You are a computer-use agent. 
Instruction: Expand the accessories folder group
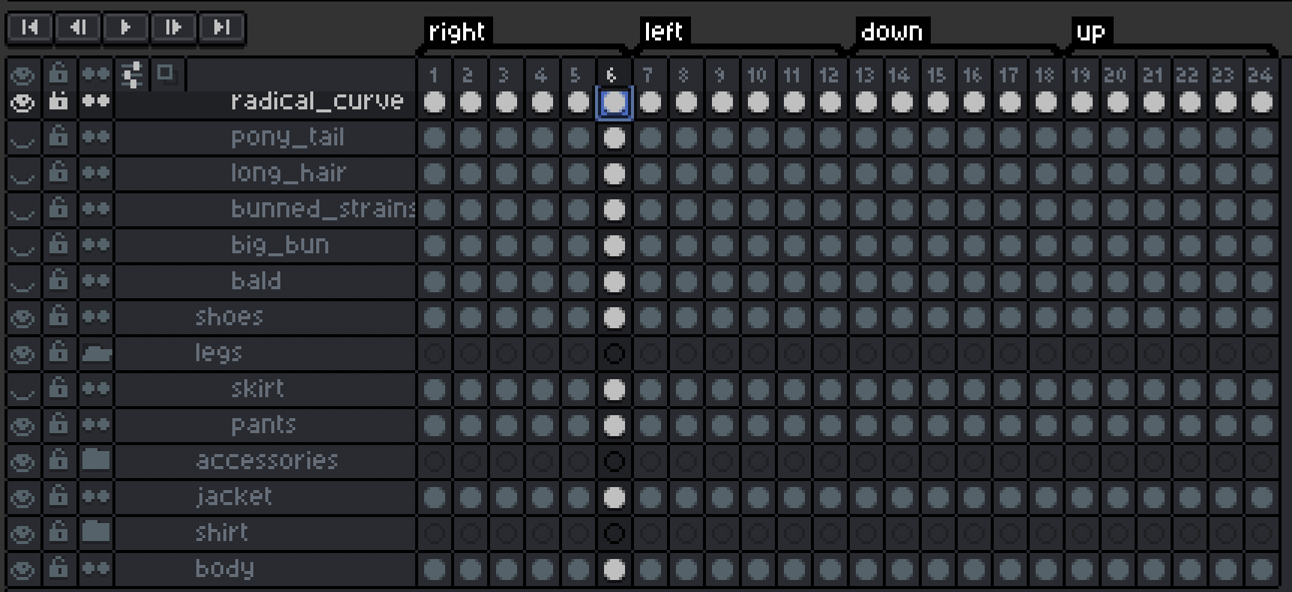click(x=96, y=460)
